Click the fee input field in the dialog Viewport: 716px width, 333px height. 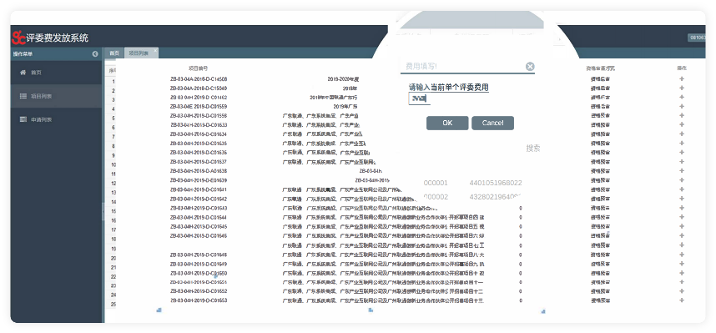[419, 98]
